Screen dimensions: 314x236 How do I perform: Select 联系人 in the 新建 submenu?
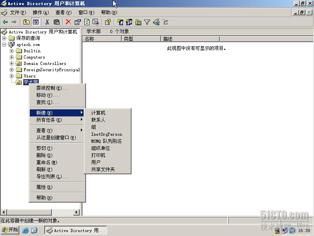[x=108, y=120]
